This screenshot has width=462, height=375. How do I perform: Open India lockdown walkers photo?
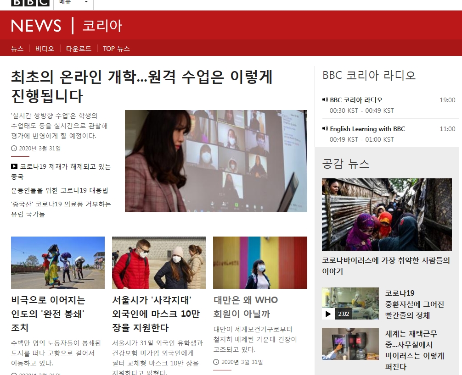(58, 263)
